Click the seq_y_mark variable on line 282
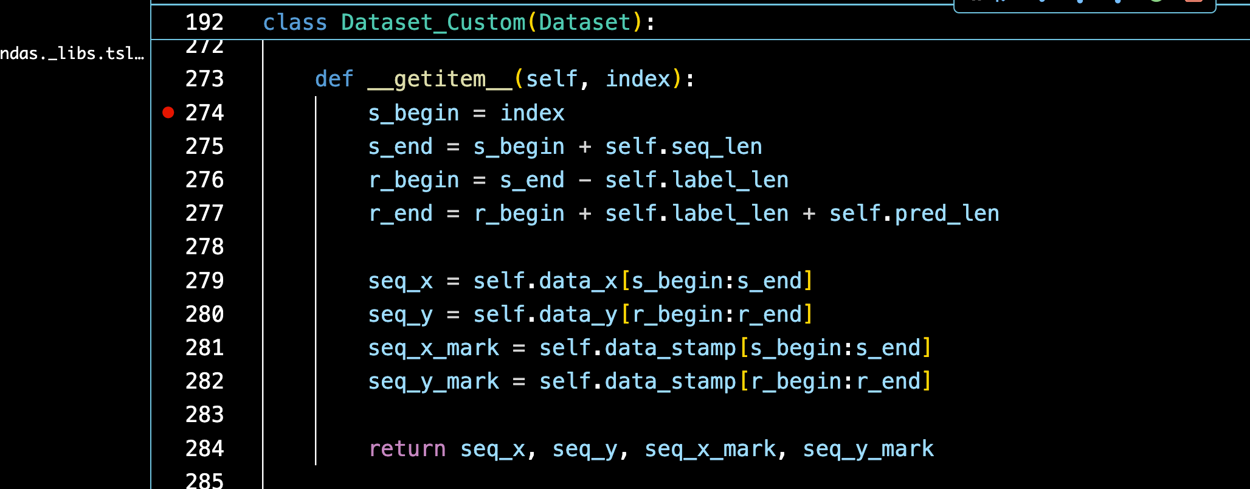 click(x=433, y=381)
